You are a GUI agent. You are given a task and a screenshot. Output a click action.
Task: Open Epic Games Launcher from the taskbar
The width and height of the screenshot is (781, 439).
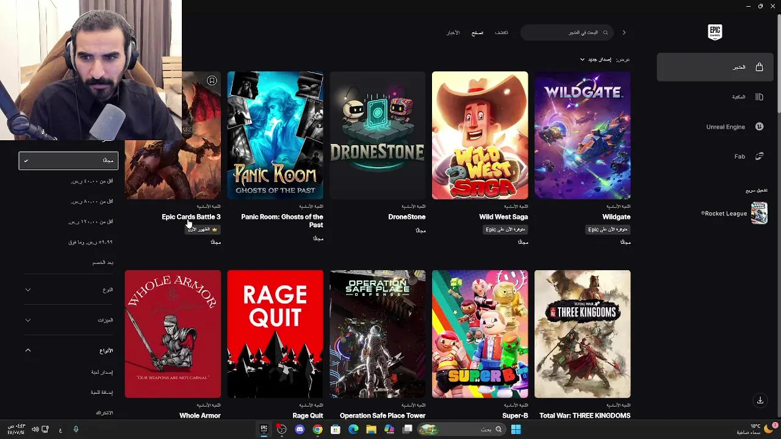(264, 429)
